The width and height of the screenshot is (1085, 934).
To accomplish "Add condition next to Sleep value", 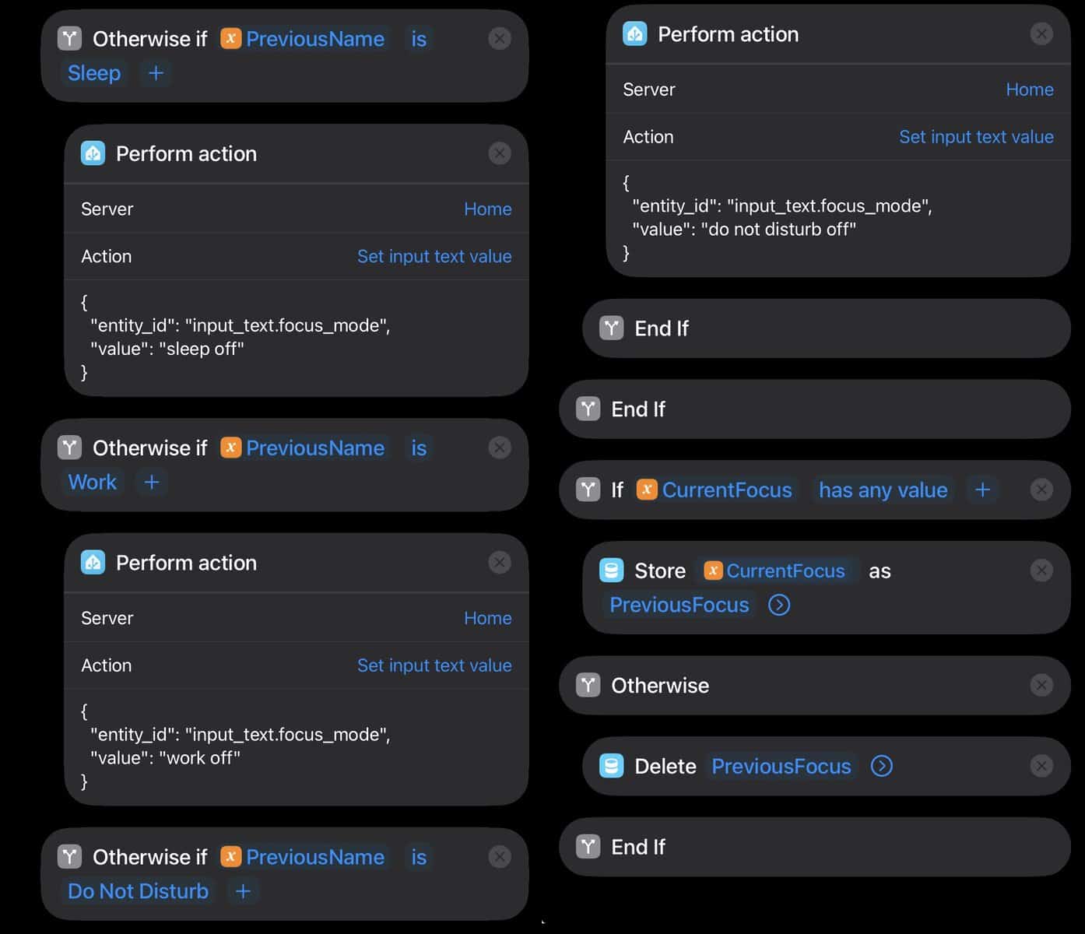I will 156,73.
